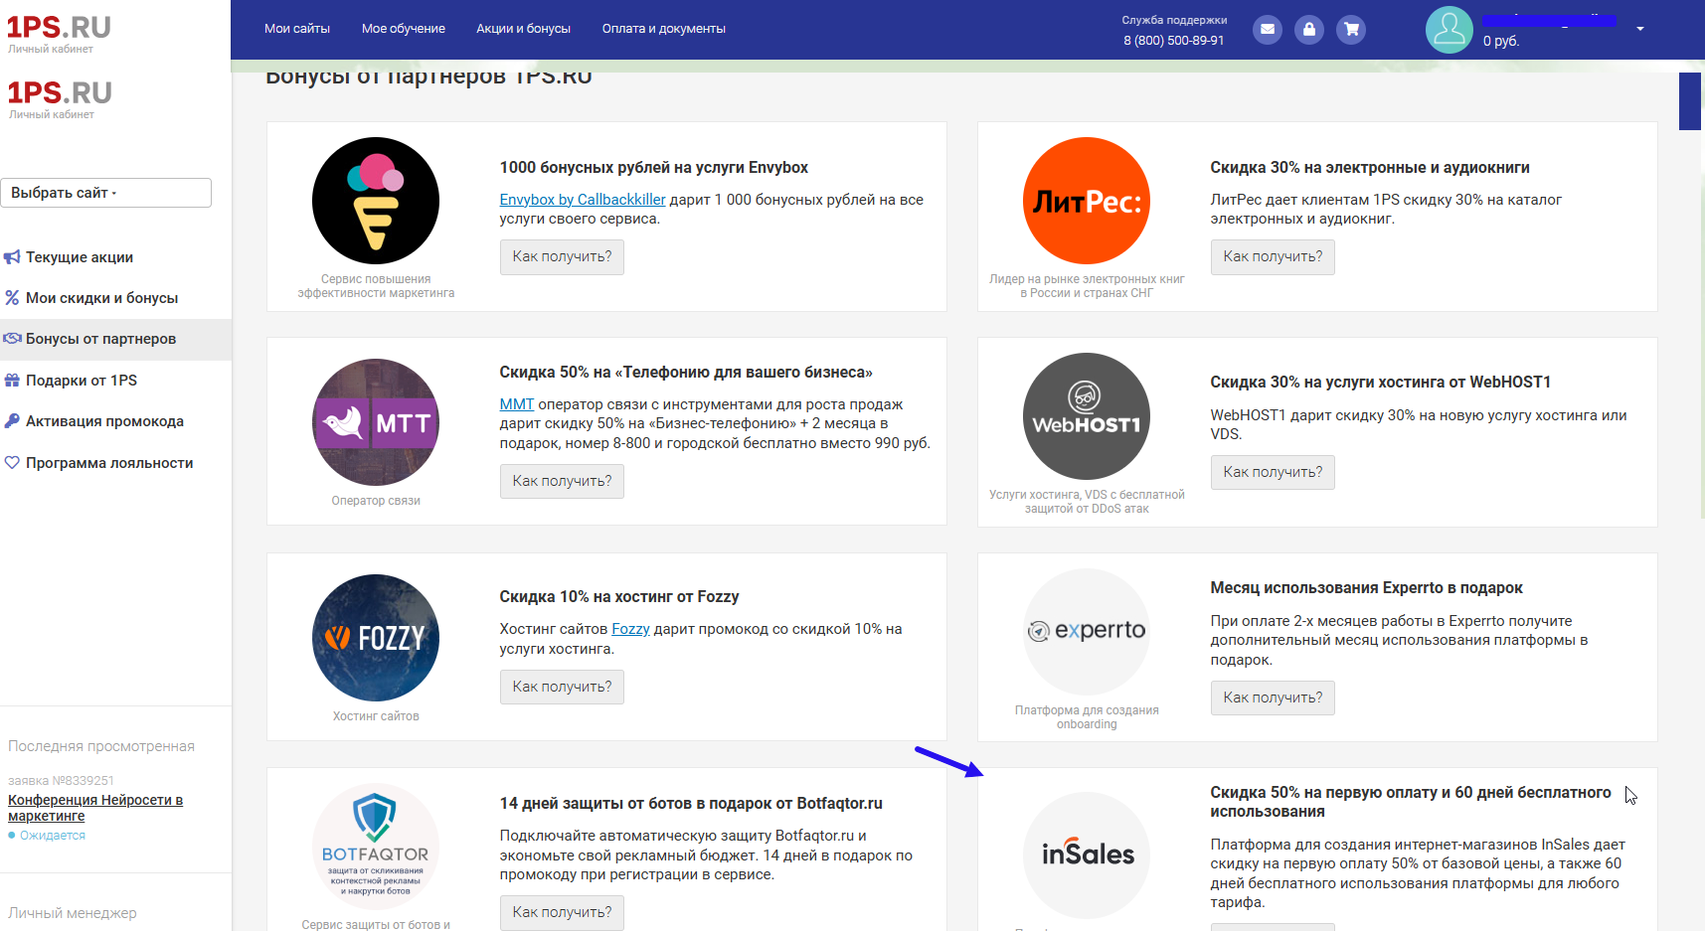Open the Envybox by Callbackkiller link
This screenshot has width=1705, height=931.
[x=583, y=200]
